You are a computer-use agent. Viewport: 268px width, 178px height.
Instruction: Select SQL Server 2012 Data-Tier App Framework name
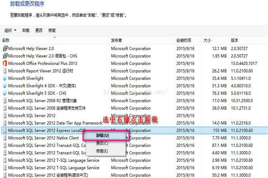(x=55, y=123)
